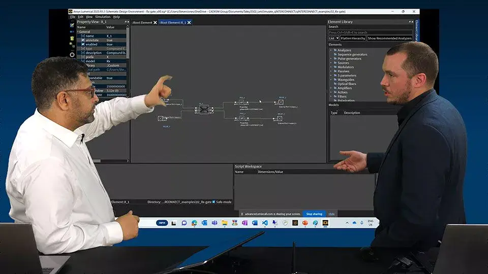The height and width of the screenshot is (274, 488).
Task: Click the Element Library search field
Action: [371, 32]
